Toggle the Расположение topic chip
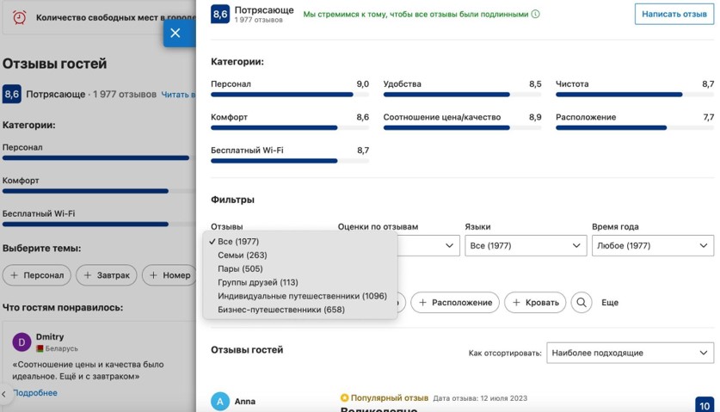Image resolution: width=720 pixels, height=412 pixels. coord(455,303)
